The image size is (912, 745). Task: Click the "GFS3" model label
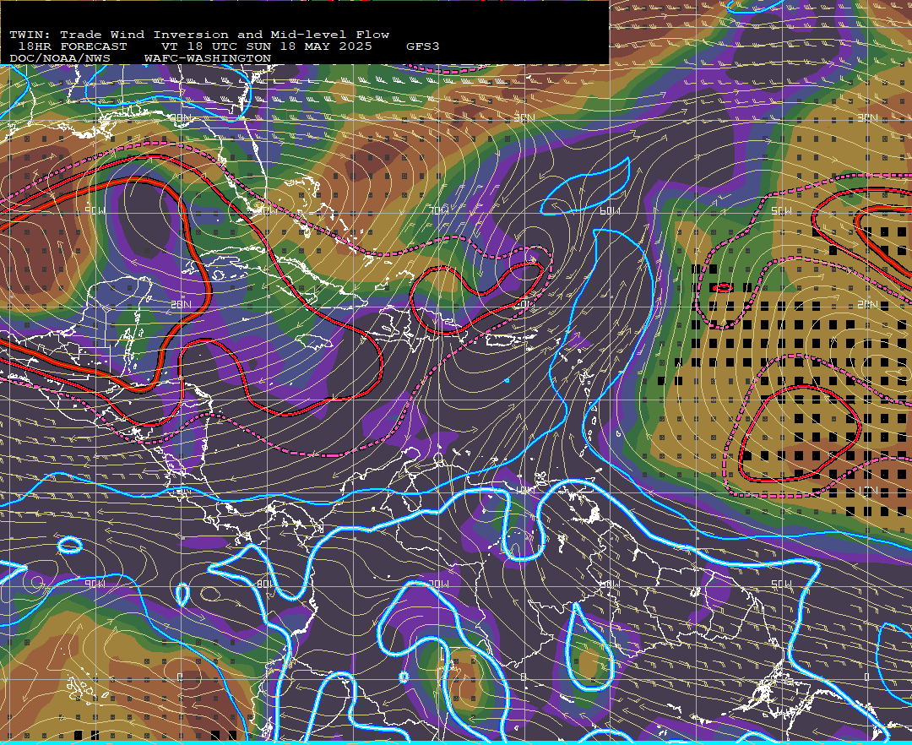click(x=423, y=46)
